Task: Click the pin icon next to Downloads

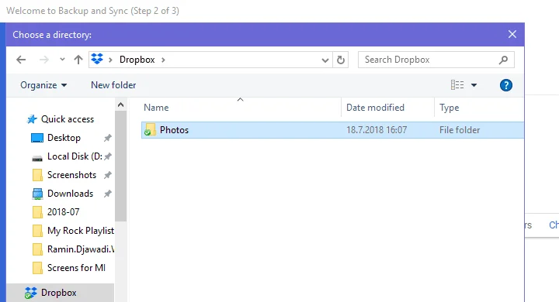Action: tap(108, 194)
